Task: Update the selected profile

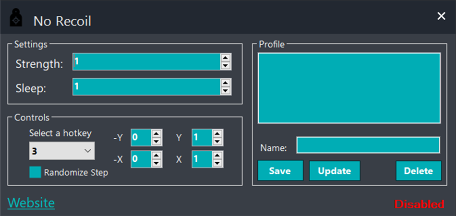Action: 335,171
